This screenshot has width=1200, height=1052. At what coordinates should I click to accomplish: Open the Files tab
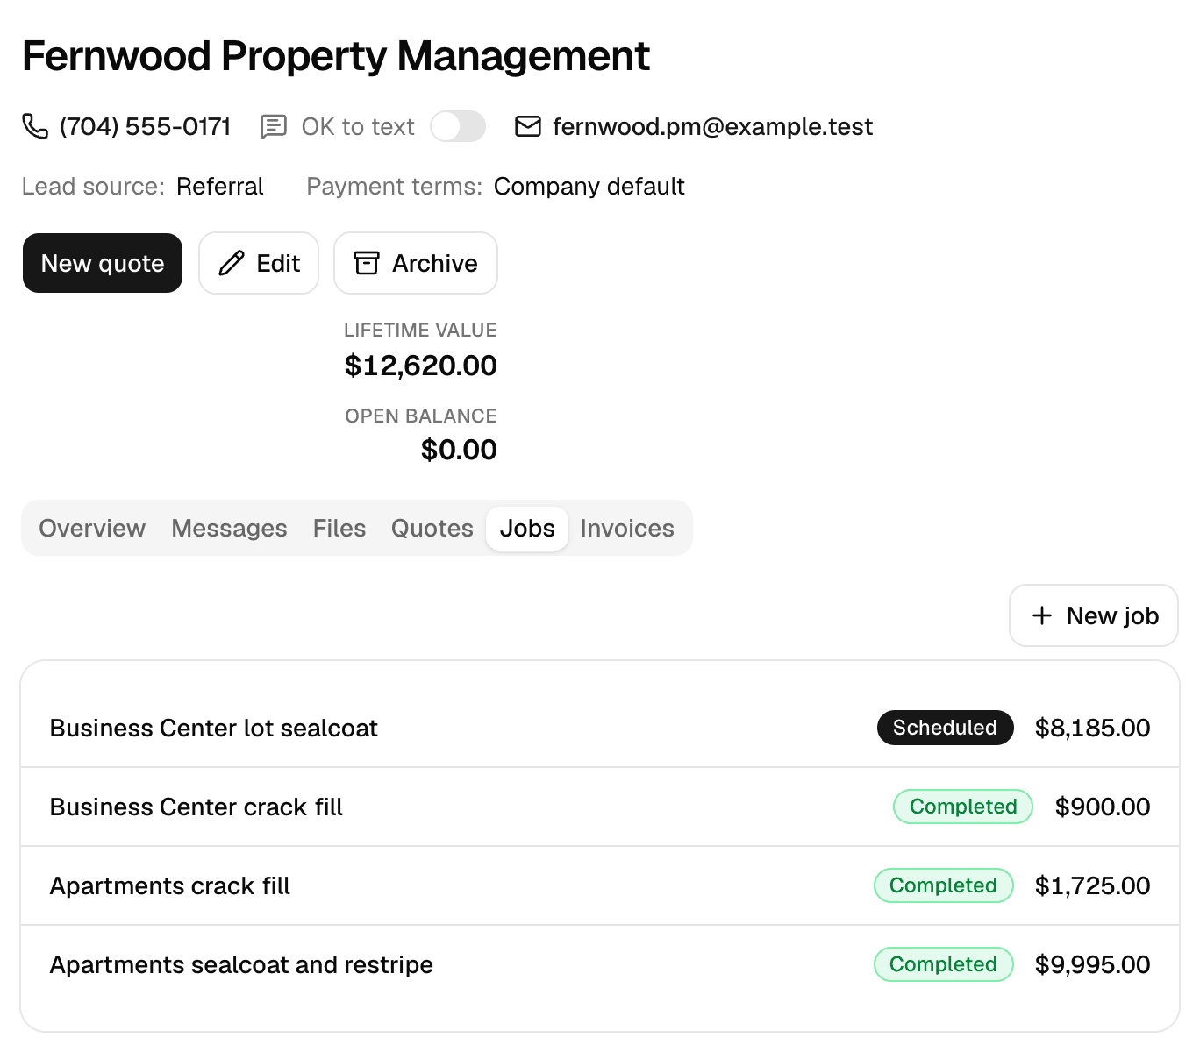pyautogui.click(x=339, y=528)
